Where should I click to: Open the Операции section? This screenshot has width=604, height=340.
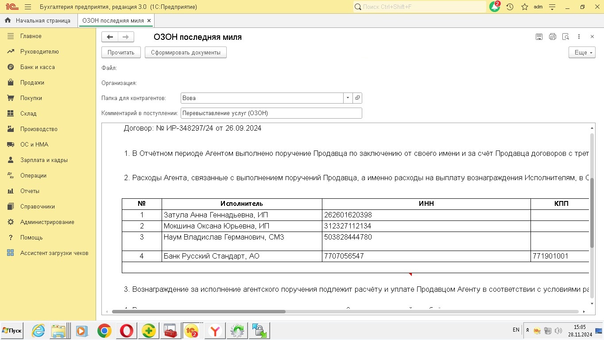tap(48, 176)
